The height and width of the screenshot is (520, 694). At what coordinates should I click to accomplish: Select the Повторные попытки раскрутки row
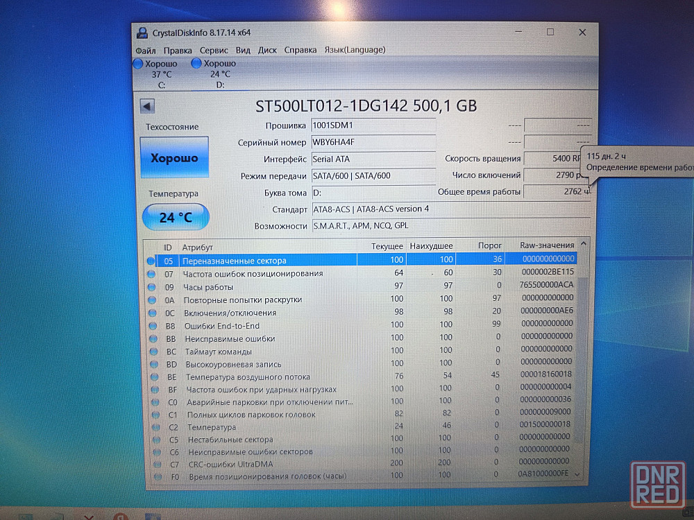click(361, 299)
